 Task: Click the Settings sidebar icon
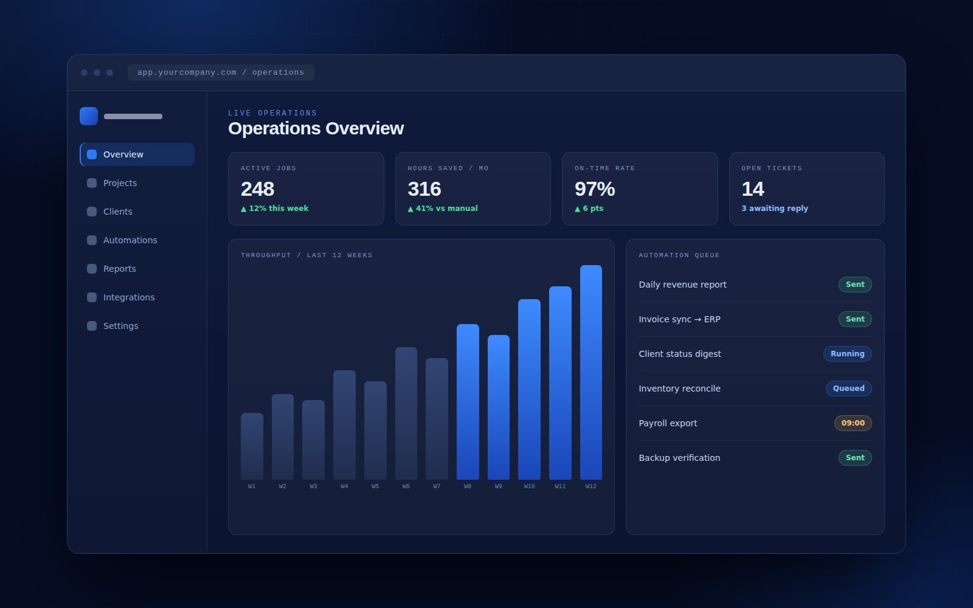(x=92, y=326)
